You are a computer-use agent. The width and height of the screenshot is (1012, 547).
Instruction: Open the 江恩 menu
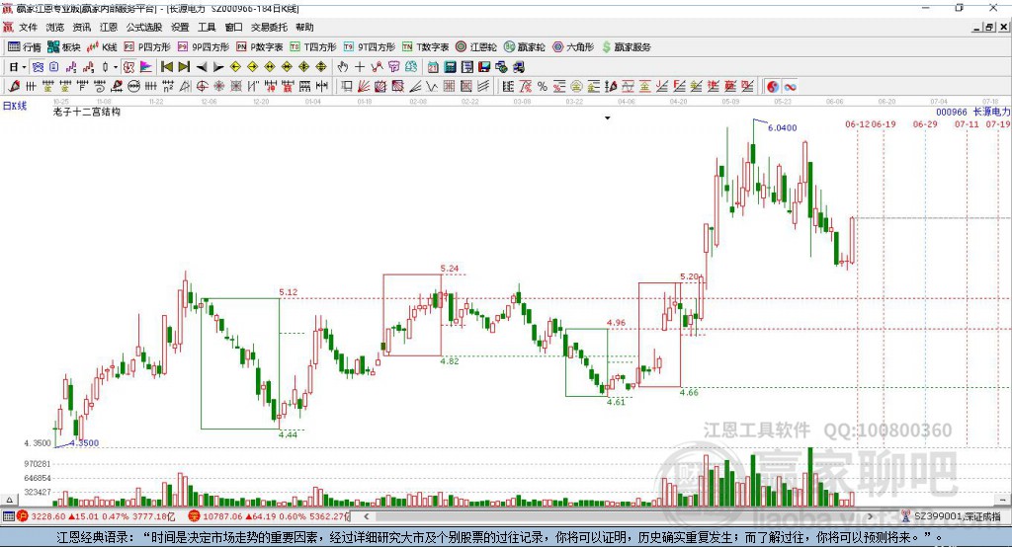[x=109, y=27]
